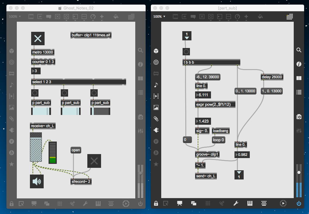Open the object explorer cube in part_sub sidebar

(156, 51)
